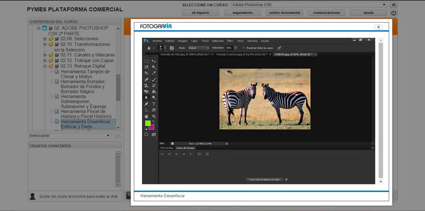
Task: Select the Path Selection tool
Action: pos(147,110)
